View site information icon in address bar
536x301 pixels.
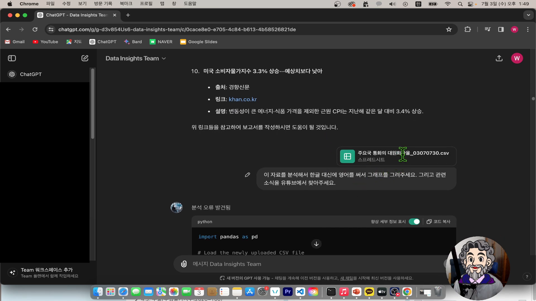(x=51, y=29)
